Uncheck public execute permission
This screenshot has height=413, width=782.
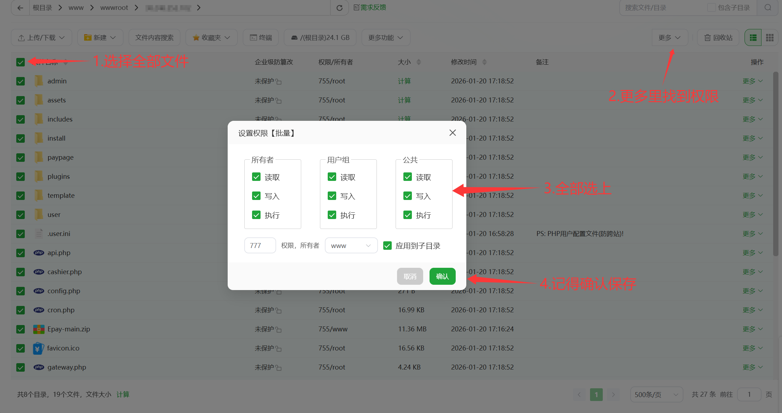tap(408, 215)
